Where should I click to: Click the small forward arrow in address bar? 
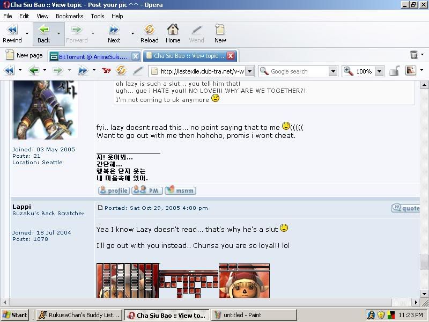coord(58,71)
